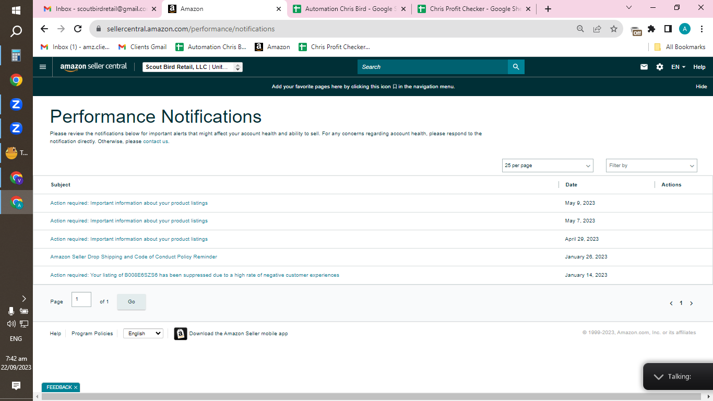Open the buyer messages envelope icon
713x401 pixels.
click(644, 67)
